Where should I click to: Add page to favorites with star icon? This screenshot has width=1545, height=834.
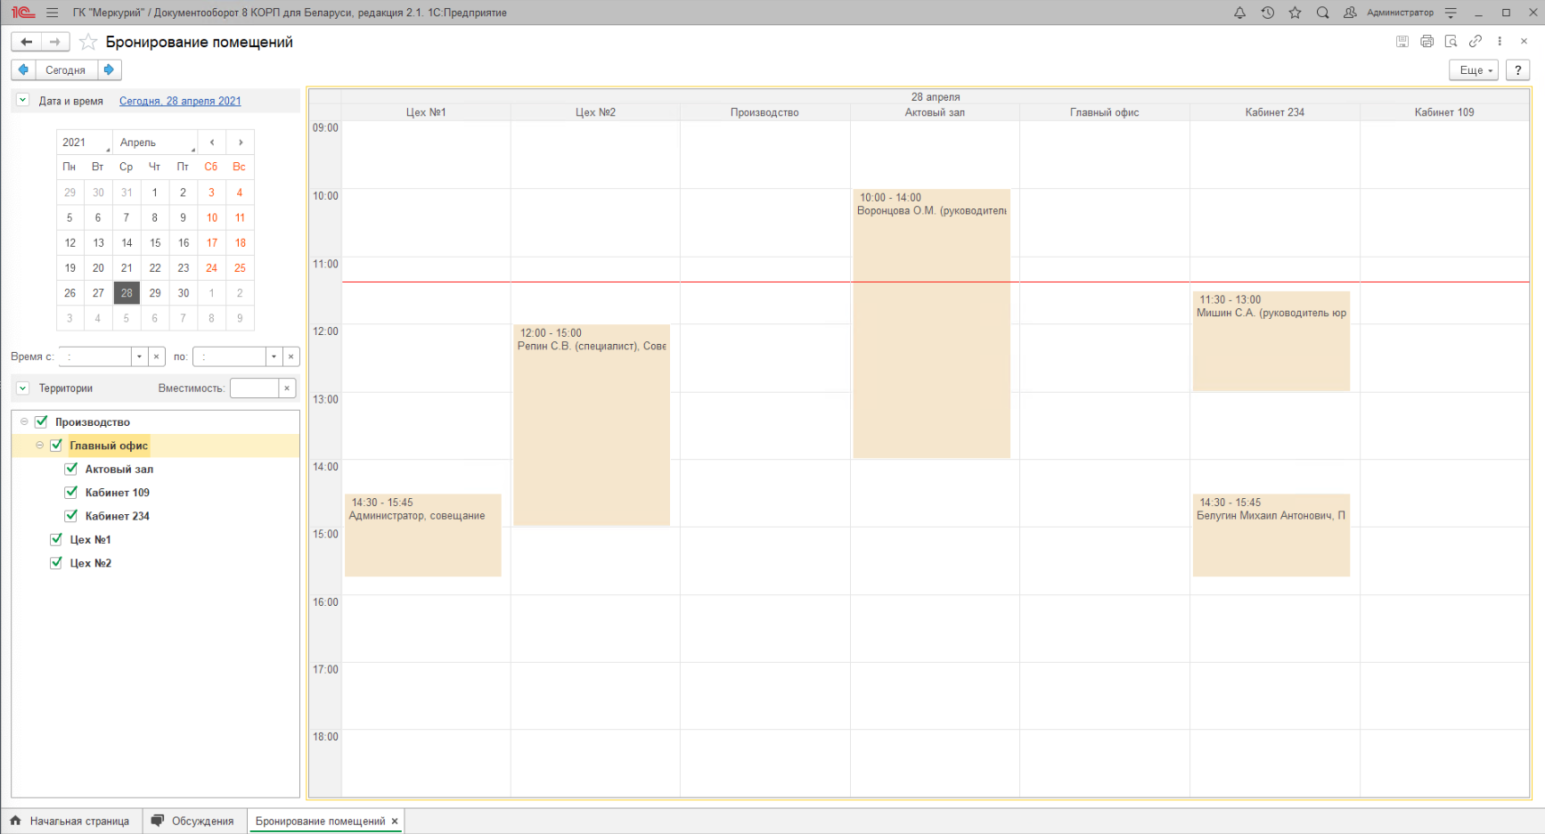pos(88,42)
